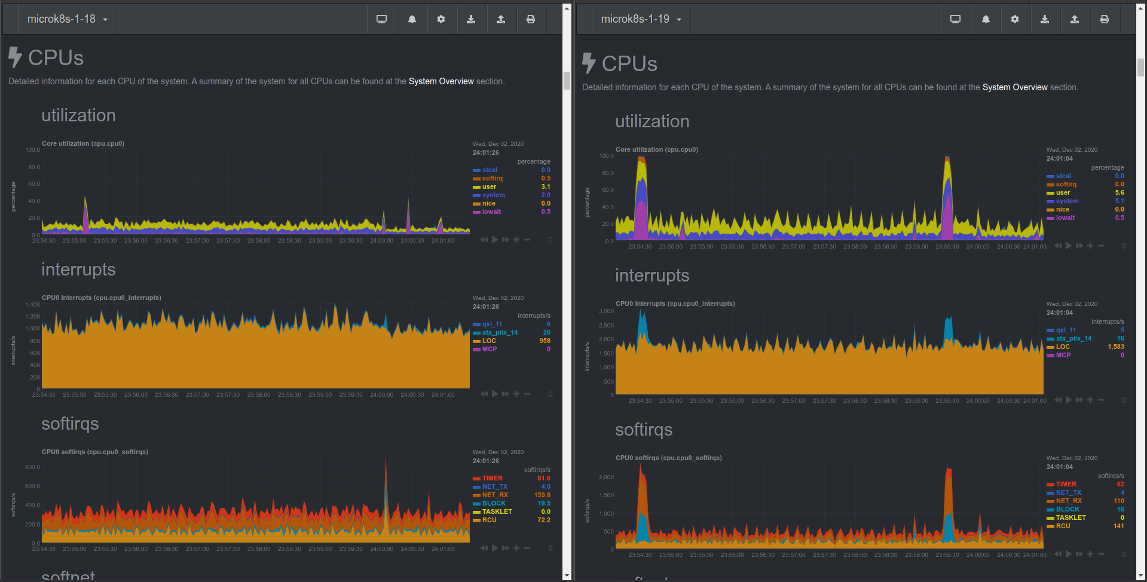Viewport: 1147px width, 582px height.
Task: Zoom in on Core utilization chart with plus icon
Action: (516, 239)
